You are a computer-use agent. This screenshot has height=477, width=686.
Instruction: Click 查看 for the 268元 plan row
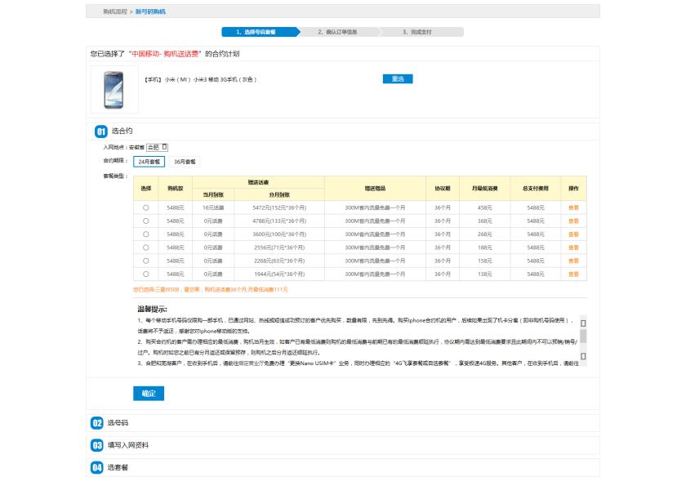pyautogui.click(x=573, y=234)
